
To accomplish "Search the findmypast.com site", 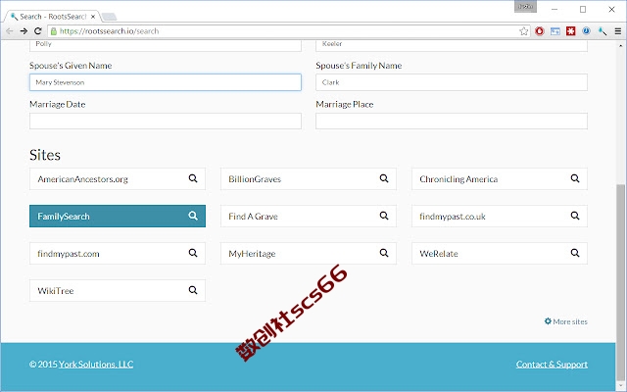I will pos(118,253).
